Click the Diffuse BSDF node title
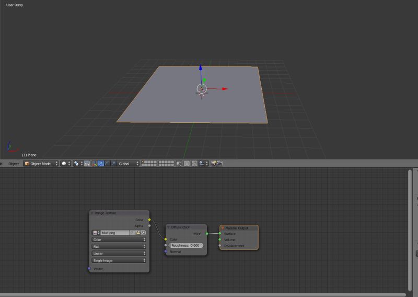Viewport: 418px width, 297px height. [x=180, y=227]
